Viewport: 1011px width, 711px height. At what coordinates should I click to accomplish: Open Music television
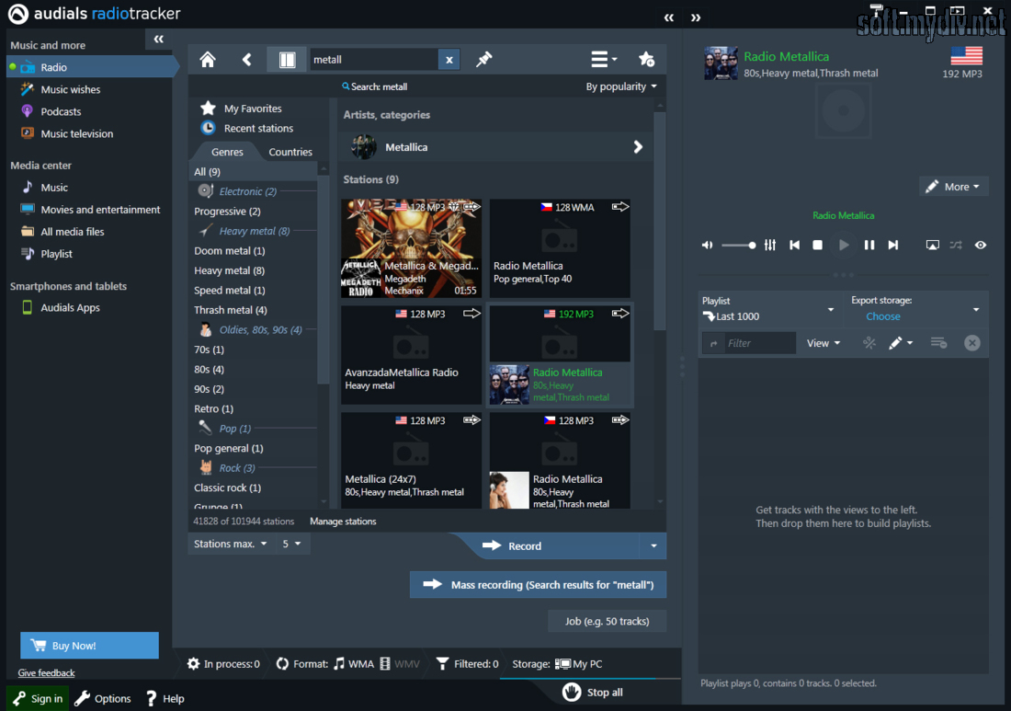click(76, 133)
